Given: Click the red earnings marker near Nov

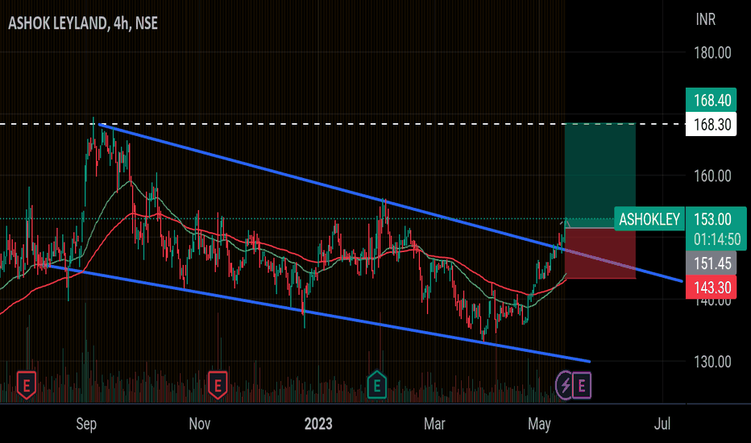Looking at the screenshot, I should click(218, 384).
